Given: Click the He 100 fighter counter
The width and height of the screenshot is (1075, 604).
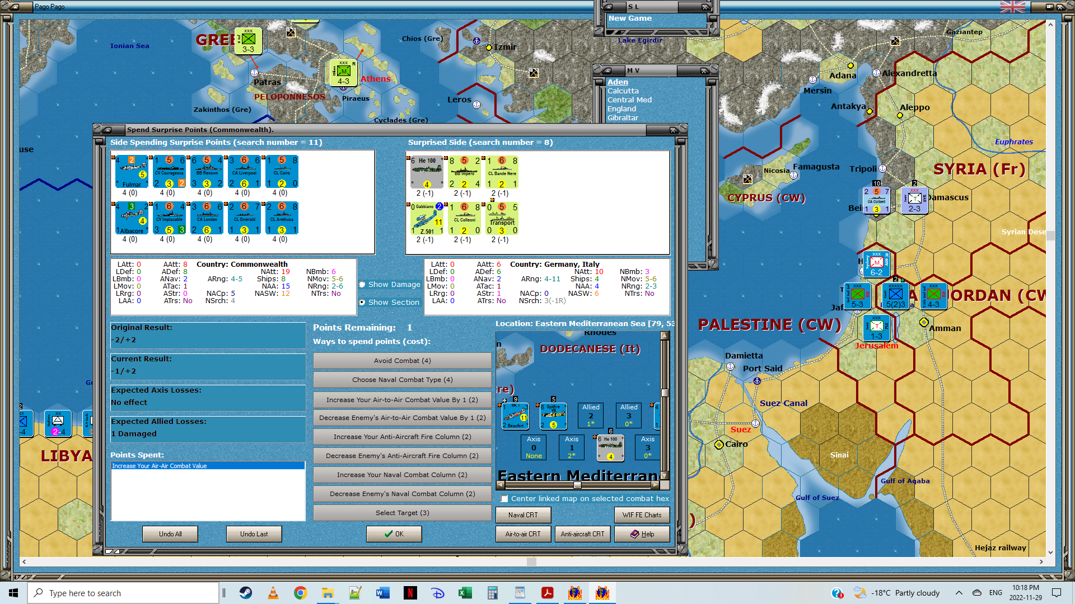Looking at the screenshot, I should click(x=427, y=172).
